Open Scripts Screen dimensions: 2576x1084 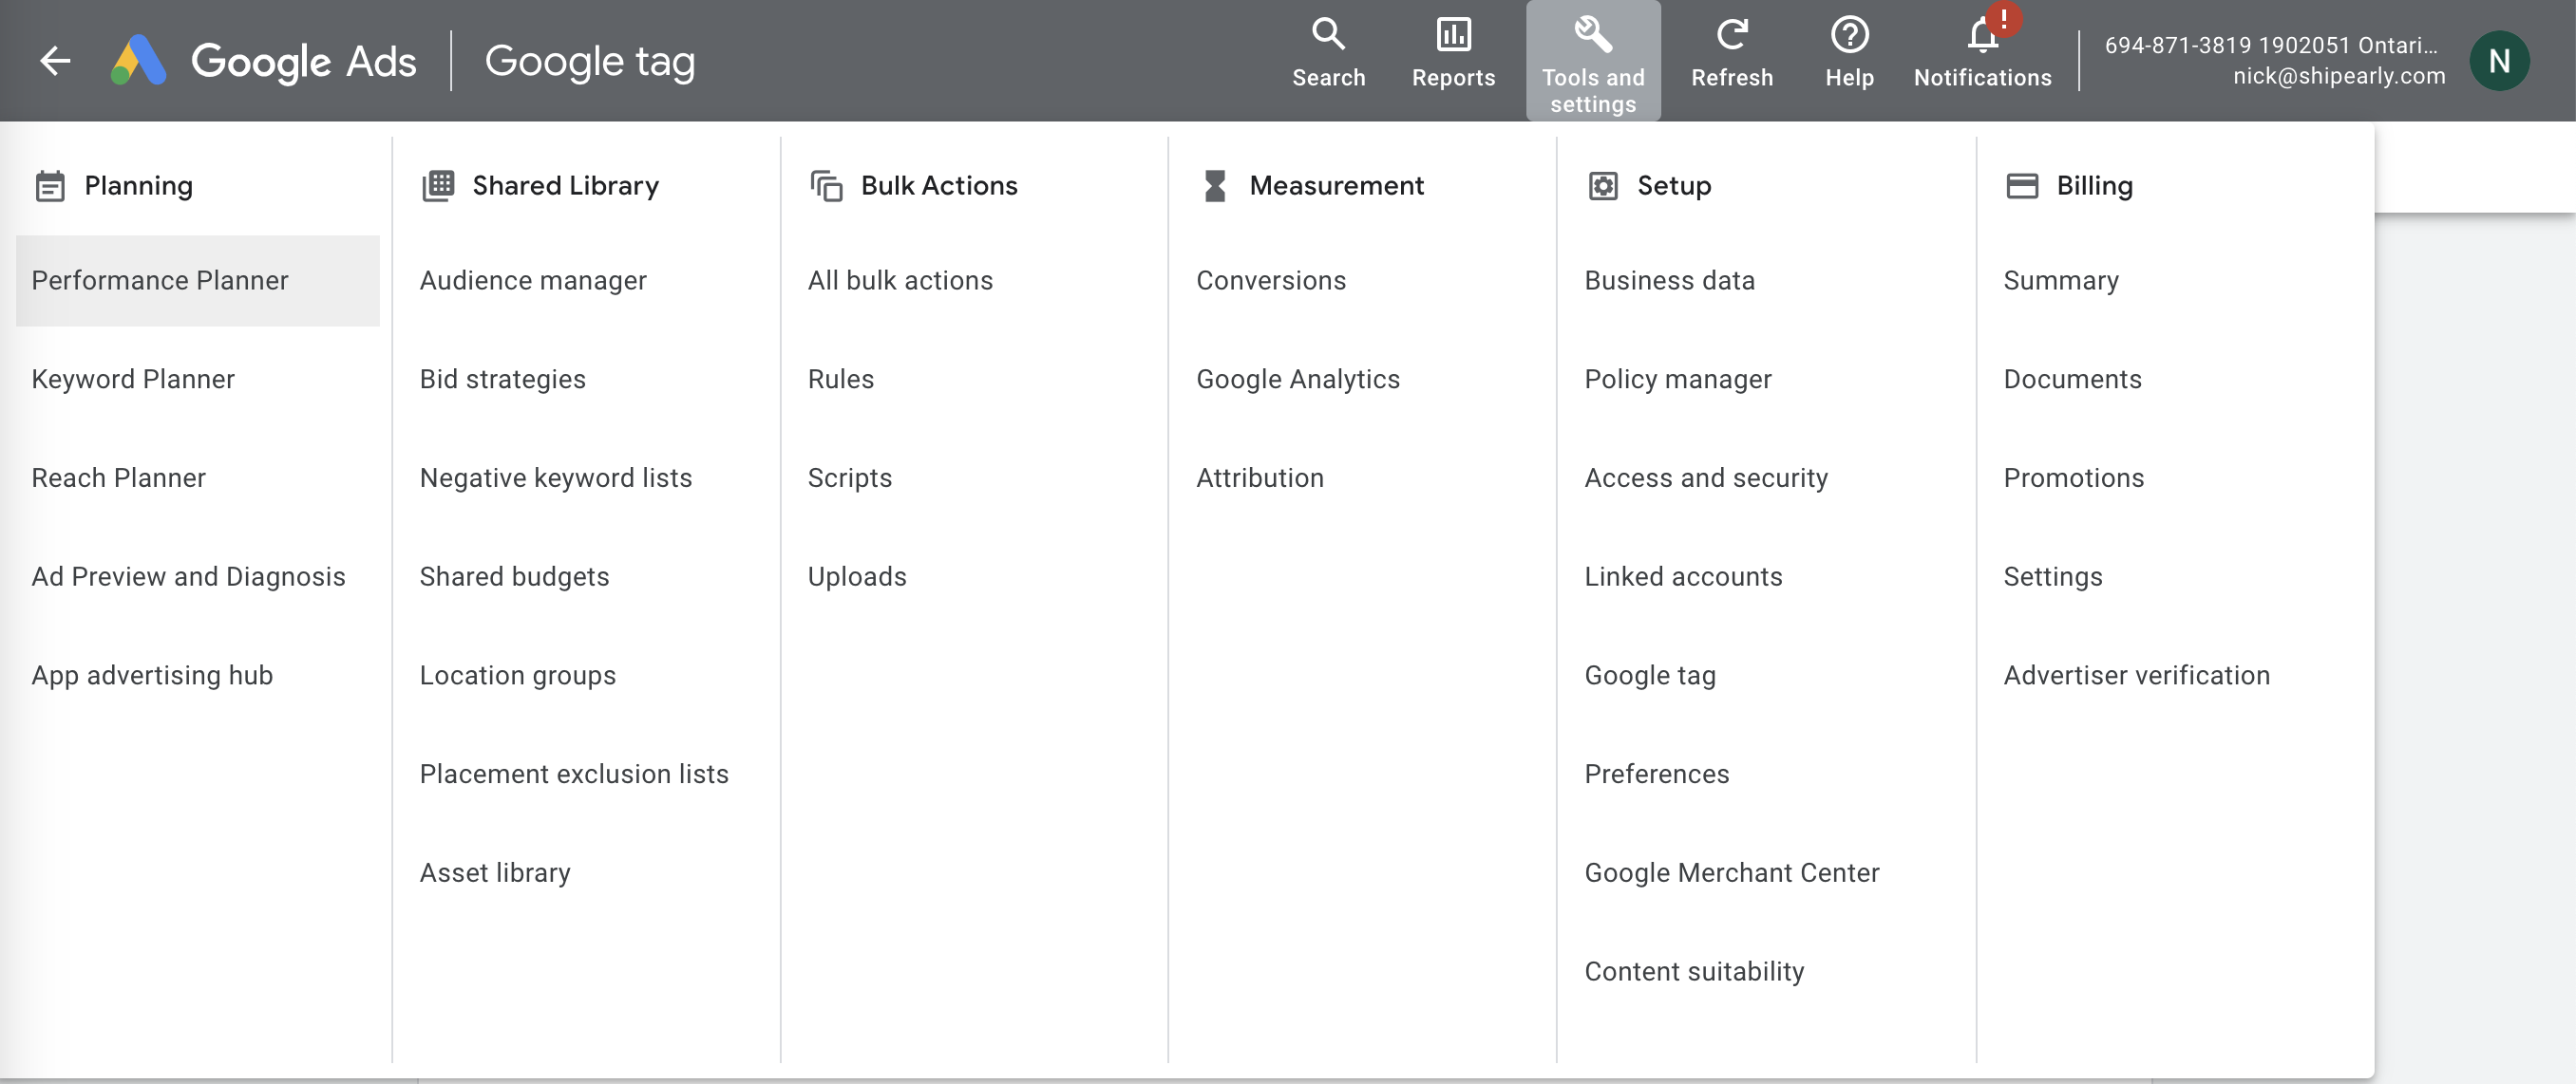coord(850,478)
